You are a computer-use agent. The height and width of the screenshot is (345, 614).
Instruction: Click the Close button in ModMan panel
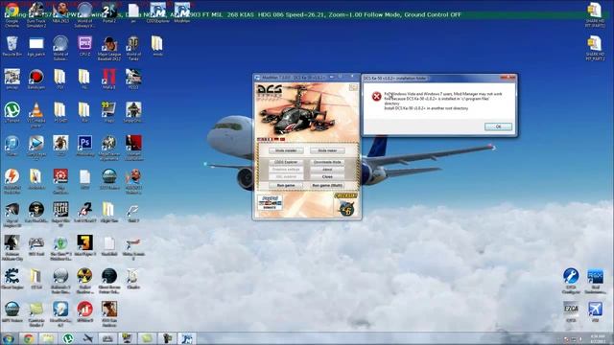327,176
